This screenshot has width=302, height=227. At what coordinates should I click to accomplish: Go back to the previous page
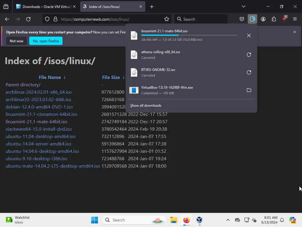pyautogui.click(x=7, y=19)
